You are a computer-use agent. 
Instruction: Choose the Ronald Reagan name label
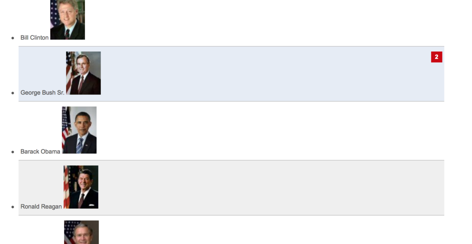point(41,207)
